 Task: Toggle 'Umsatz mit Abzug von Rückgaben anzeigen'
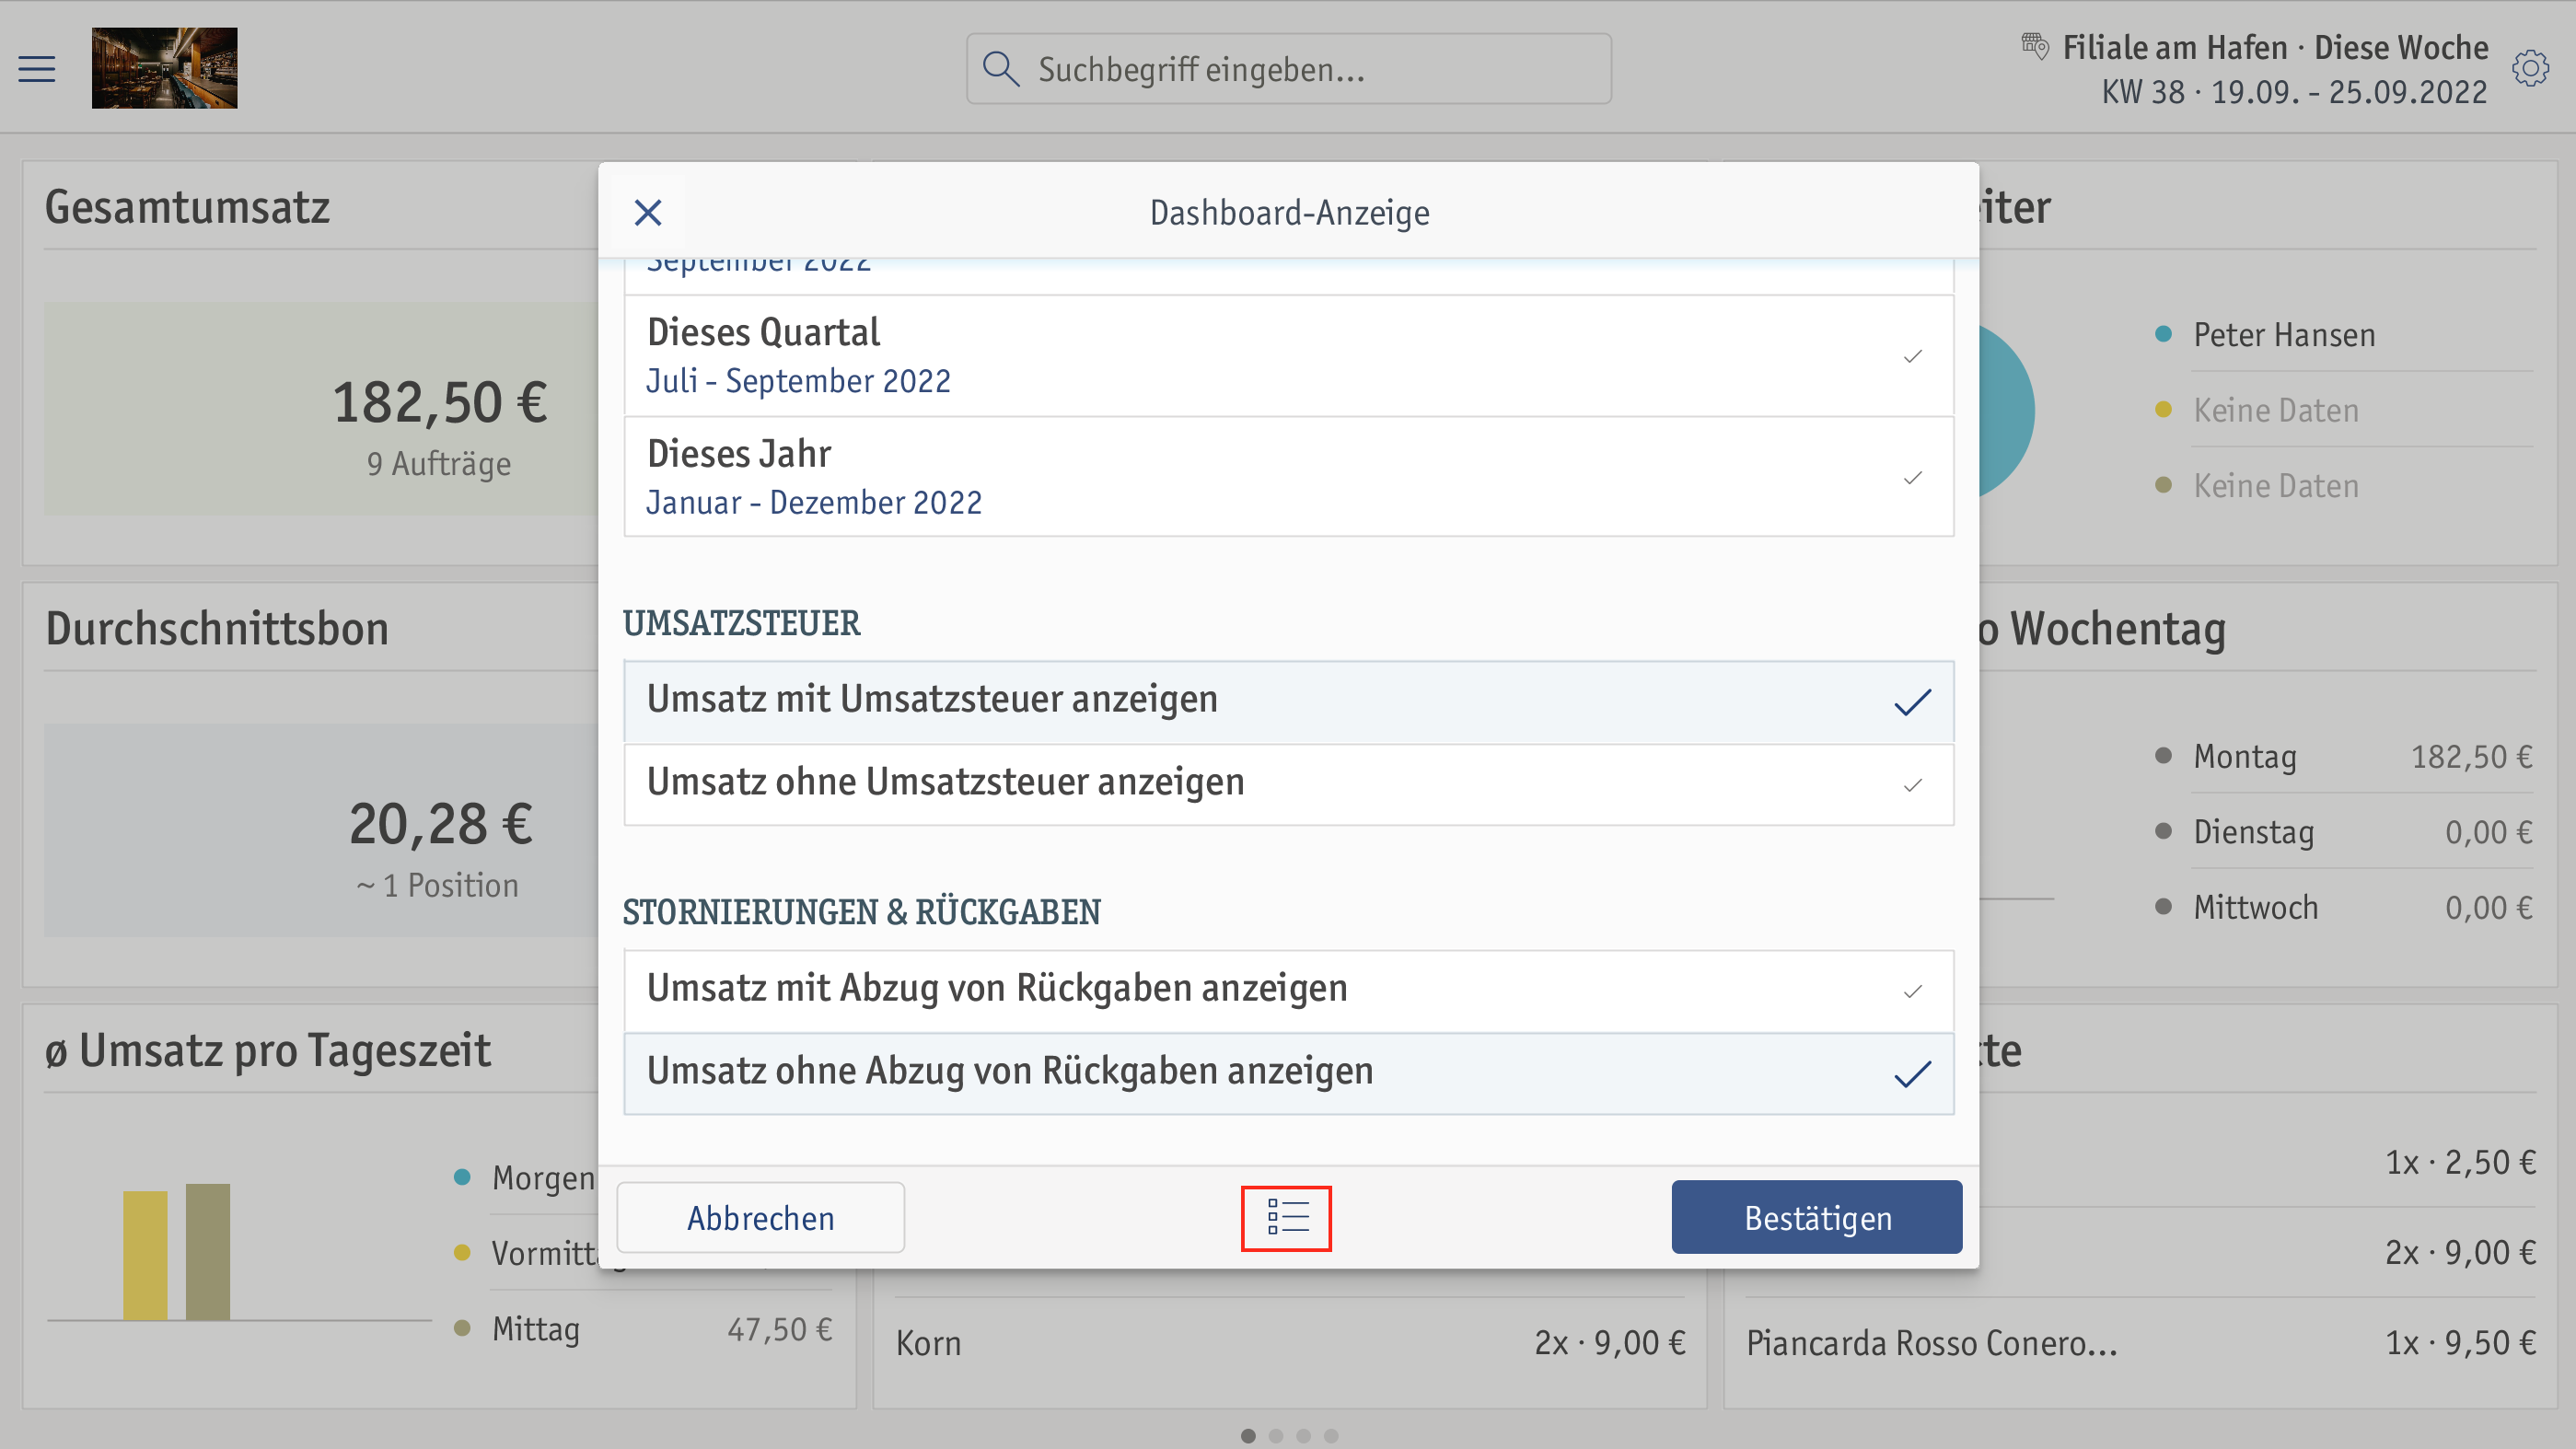point(1288,987)
